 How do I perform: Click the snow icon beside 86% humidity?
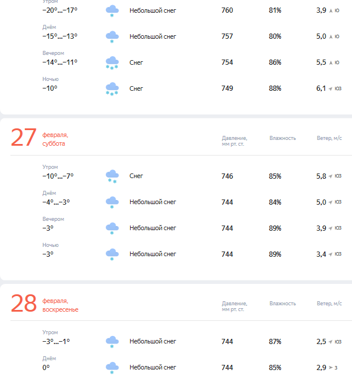[112, 63]
